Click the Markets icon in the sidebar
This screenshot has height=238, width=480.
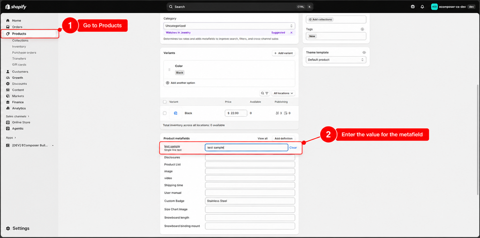8,96
